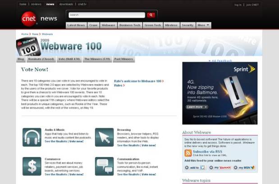279x184 pixels.
Task: Click the About Webware heading
Action: click(x=197, y=133)
